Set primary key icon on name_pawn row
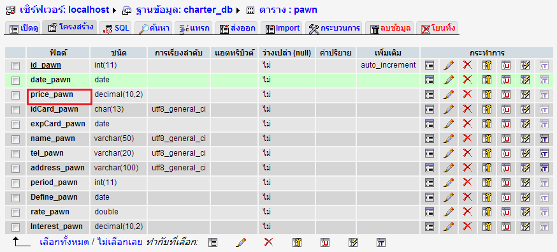This screenshot has width=557, height=252. (487, 138)
